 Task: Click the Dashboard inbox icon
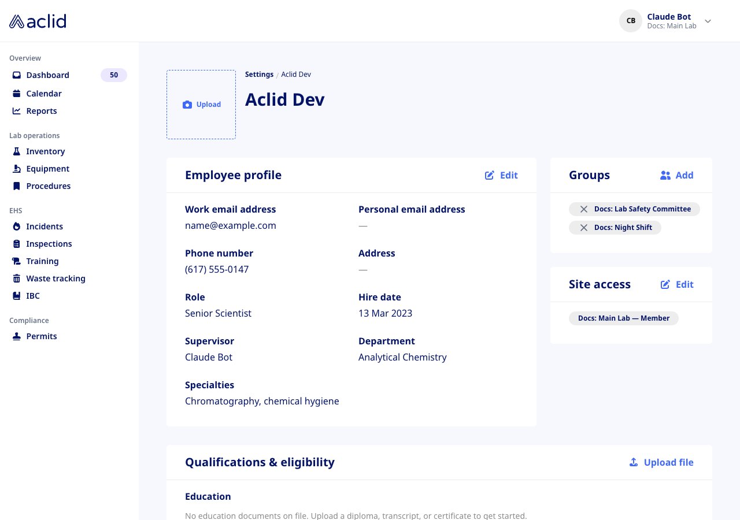pyautogui.click(x=17, y=75)
